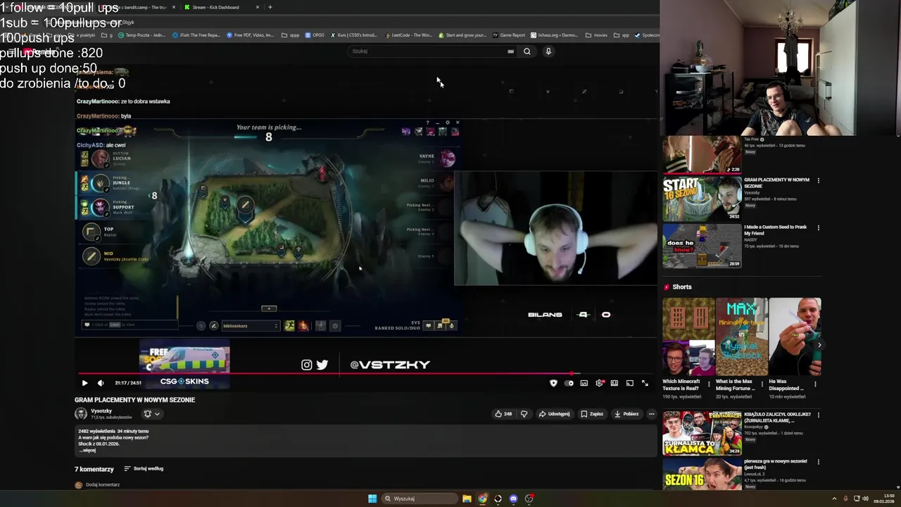Open the Max Mining Fortune short

pos(741,337)
